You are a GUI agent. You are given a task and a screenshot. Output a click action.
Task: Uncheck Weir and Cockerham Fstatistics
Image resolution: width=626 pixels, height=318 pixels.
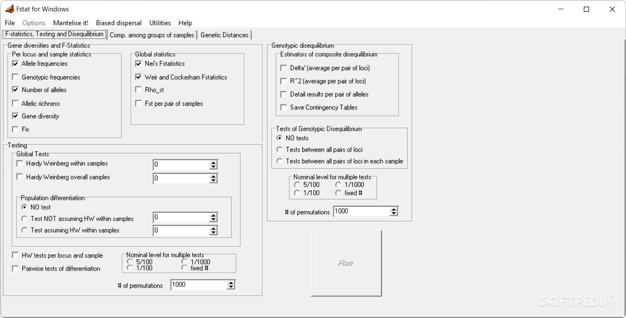(139, 77)
